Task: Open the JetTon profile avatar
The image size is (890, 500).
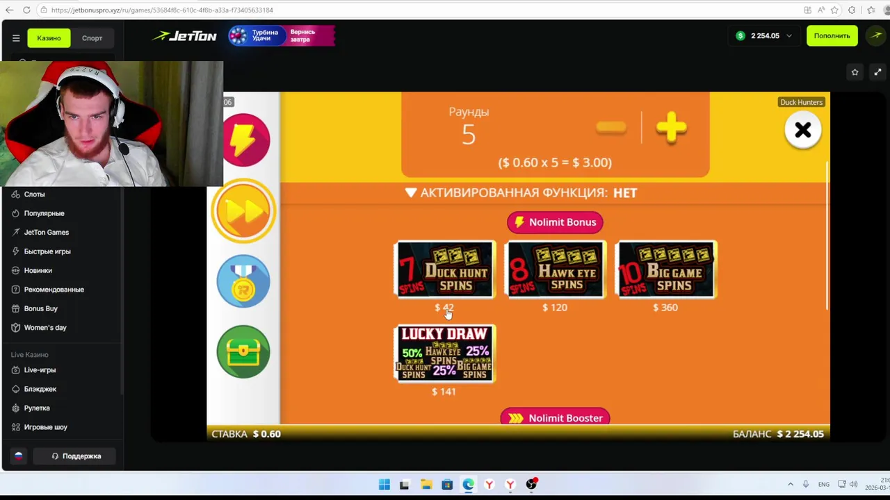Action: click(876, 35)
